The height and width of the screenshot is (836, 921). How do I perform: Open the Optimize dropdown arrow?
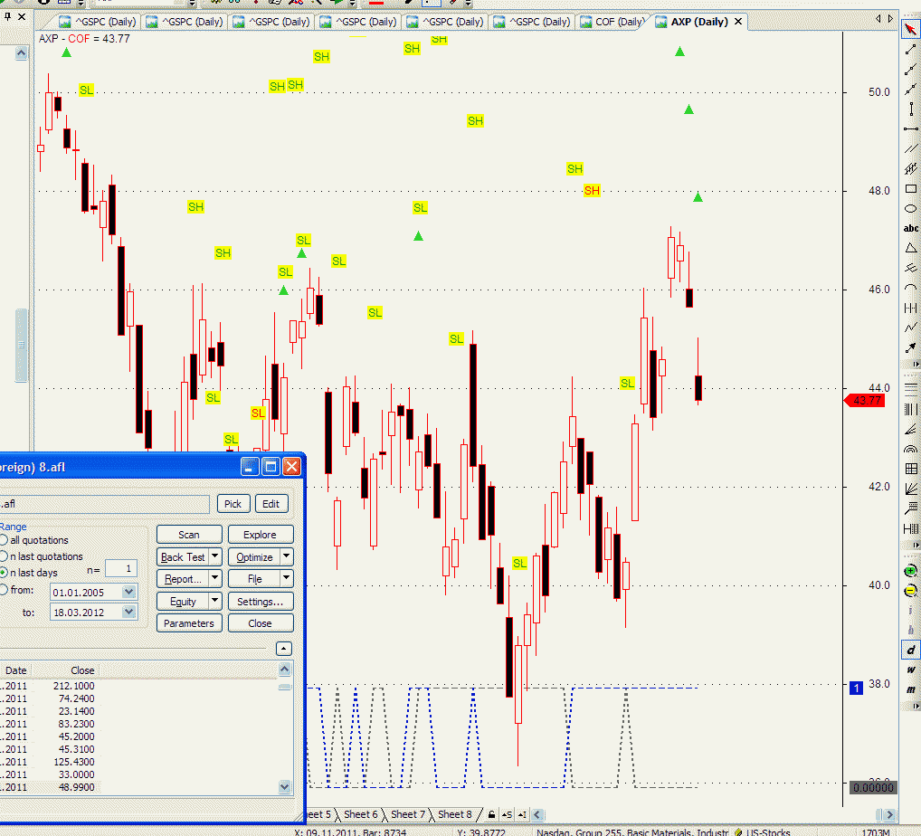(286, 556)
